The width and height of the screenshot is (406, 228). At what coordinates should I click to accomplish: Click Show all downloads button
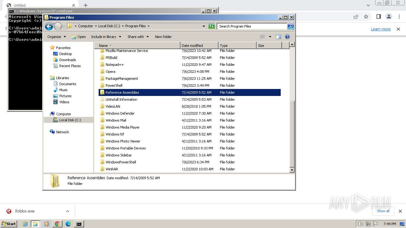point(383,211)
